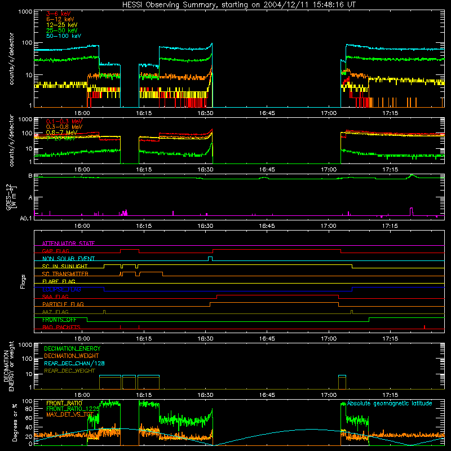This screenshot has height=451, width=451.
Task: Click the green FRONT_RATIO_1225 legend label
Action: tap(73, 409)
